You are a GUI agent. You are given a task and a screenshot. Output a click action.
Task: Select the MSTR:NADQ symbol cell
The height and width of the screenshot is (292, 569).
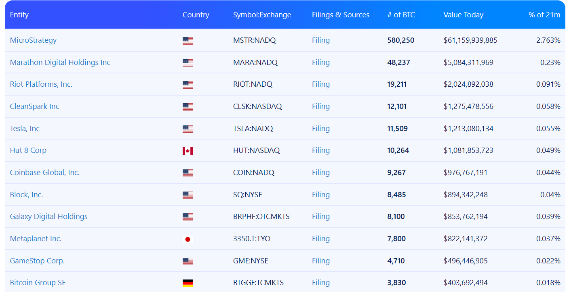tap(255, 40)
